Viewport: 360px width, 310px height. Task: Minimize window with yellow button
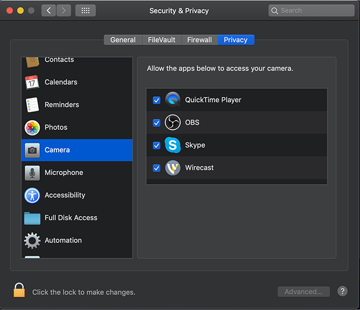[x=20, y=11]
